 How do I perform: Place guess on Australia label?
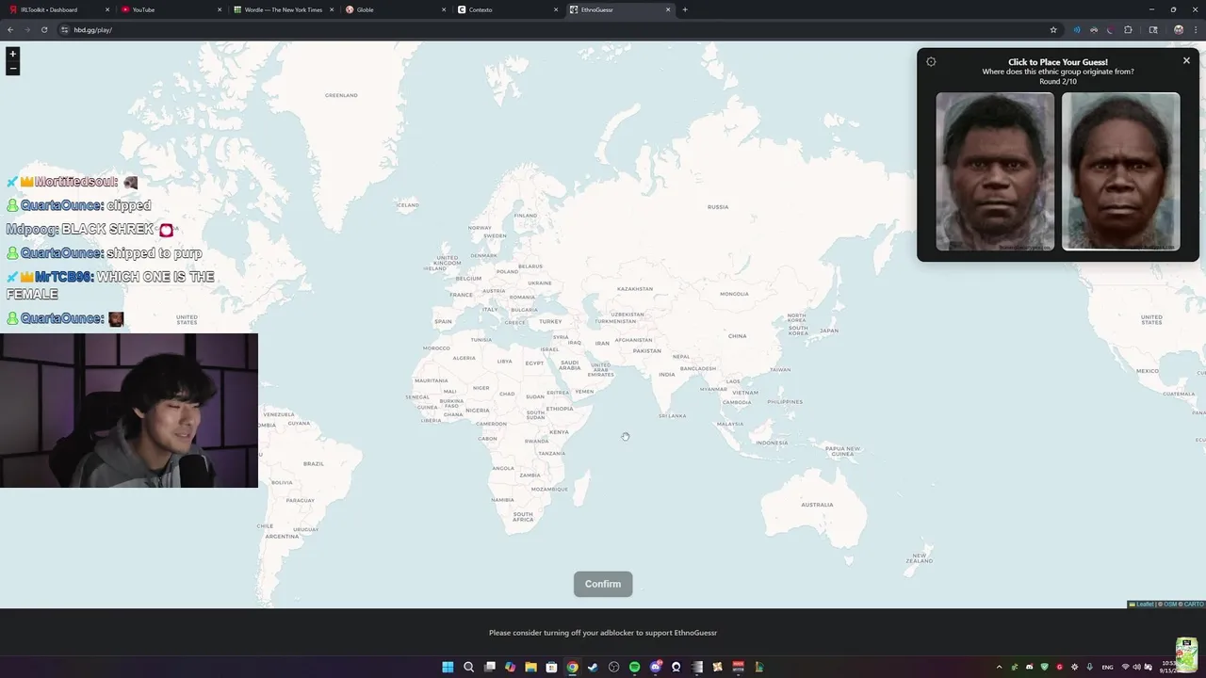(x=817, y=505)
